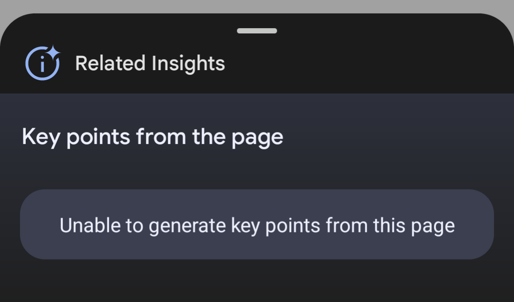Viewport: 514px width, 302px height.
Task: Select the Related Insights title text
Action: [150, 63]
